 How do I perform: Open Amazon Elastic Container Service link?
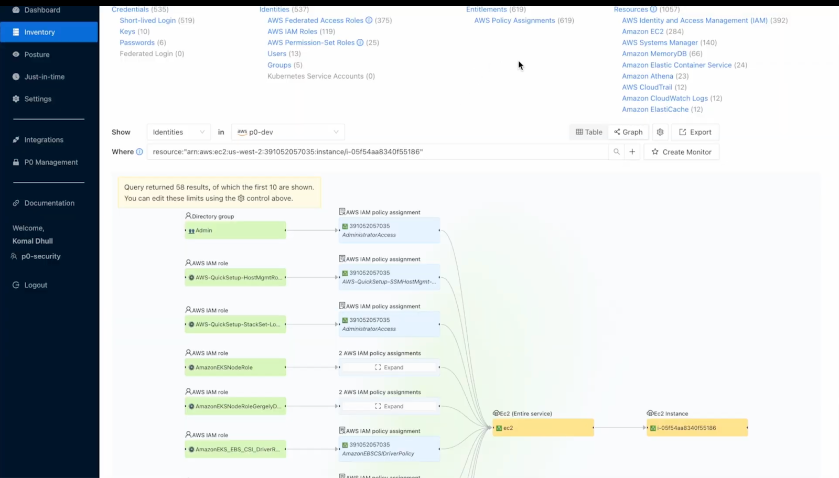pyautogui.click(x=676, y=65)
